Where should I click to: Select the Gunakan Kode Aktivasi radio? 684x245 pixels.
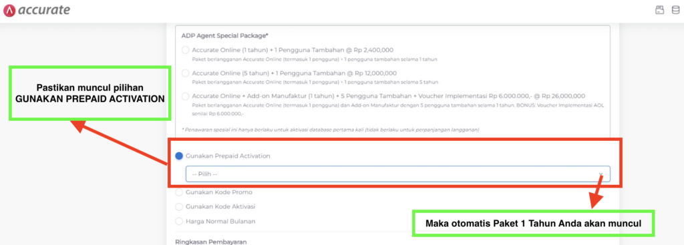point(179,206)
